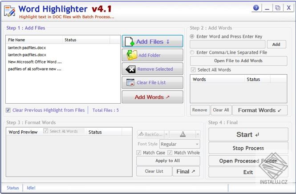Click the Remove button under Words list
The width and height of the screenshot is (296, 194).
coord(200,110)
